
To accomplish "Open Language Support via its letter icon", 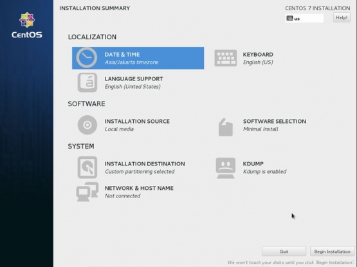I will (x=87, y=82).
